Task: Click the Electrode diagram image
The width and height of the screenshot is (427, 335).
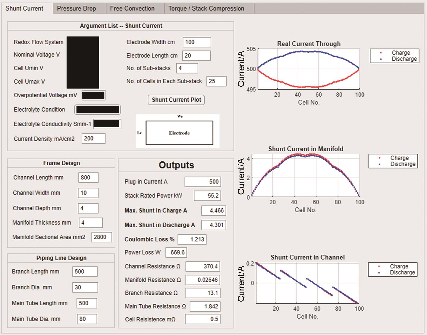Action: tap(178, 131)
